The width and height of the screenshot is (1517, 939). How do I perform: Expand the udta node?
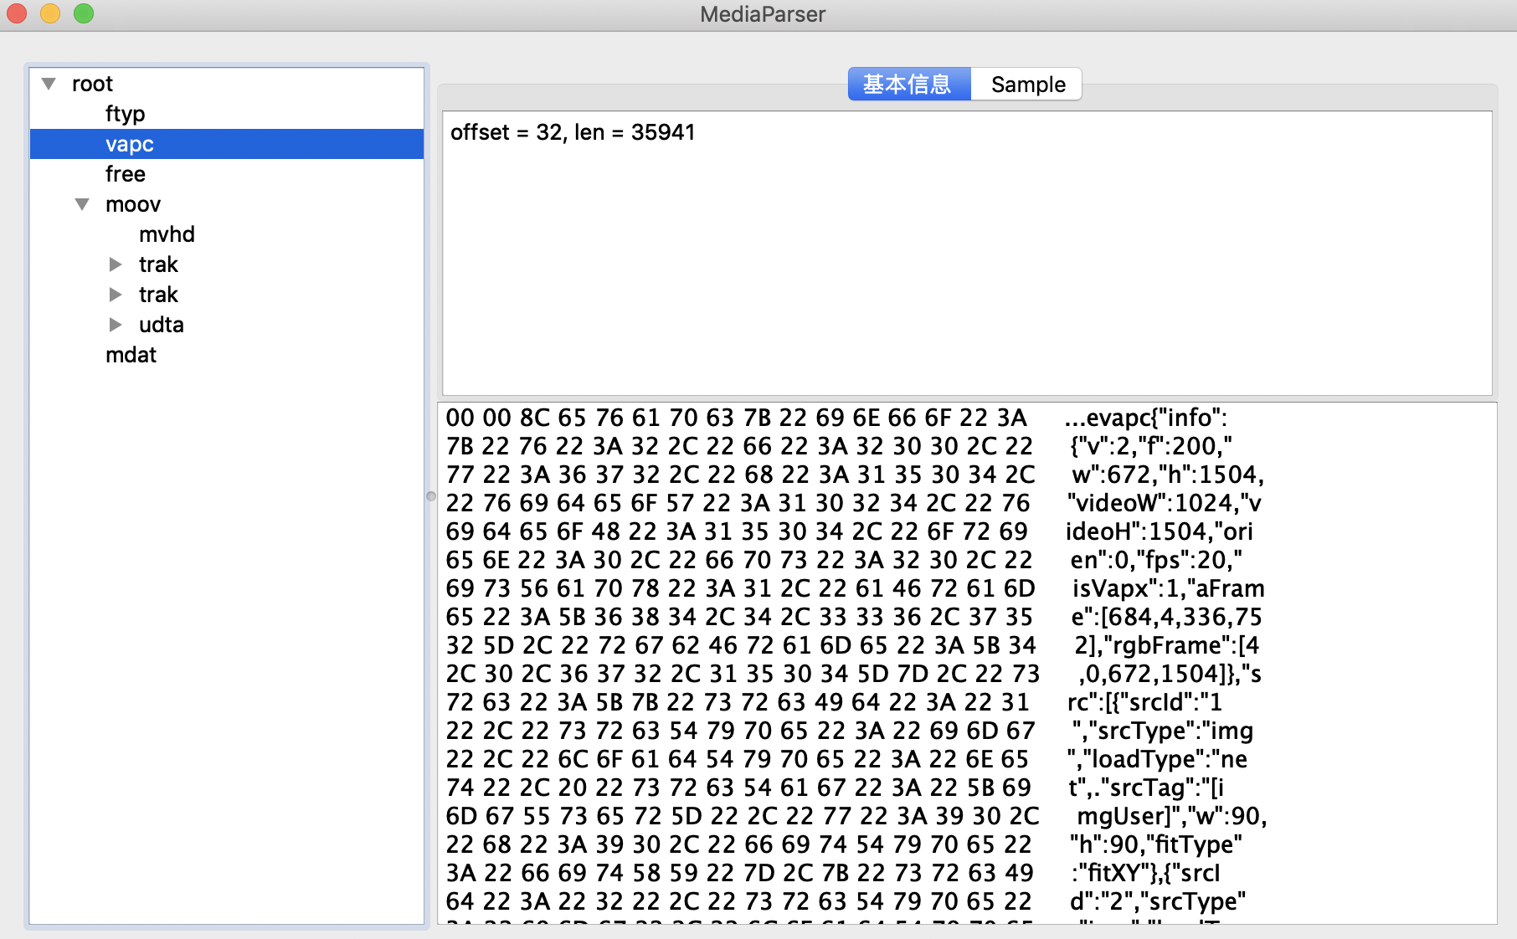(116, 325)
